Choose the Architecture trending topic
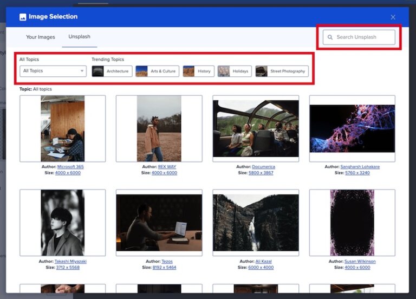The height and width of the screenshot is (299, 416). [x=112, y=71]
